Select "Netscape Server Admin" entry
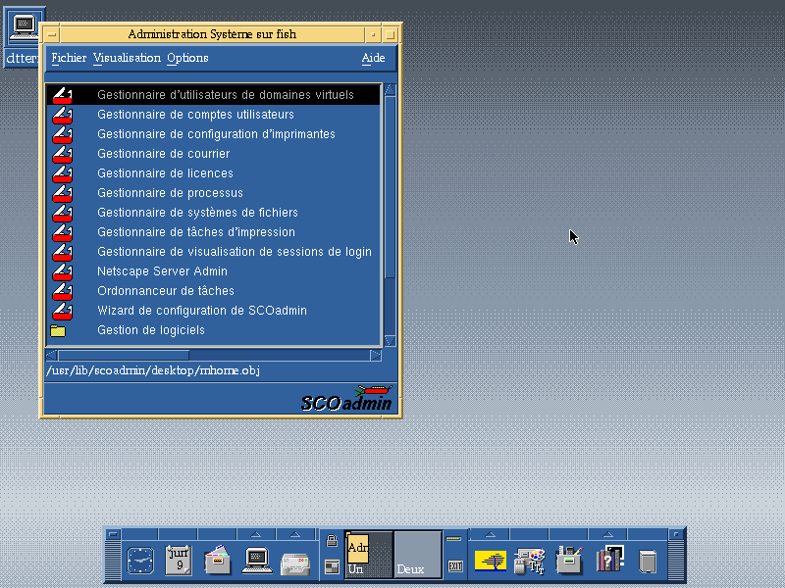785x588 pixels. click(213, 271)
